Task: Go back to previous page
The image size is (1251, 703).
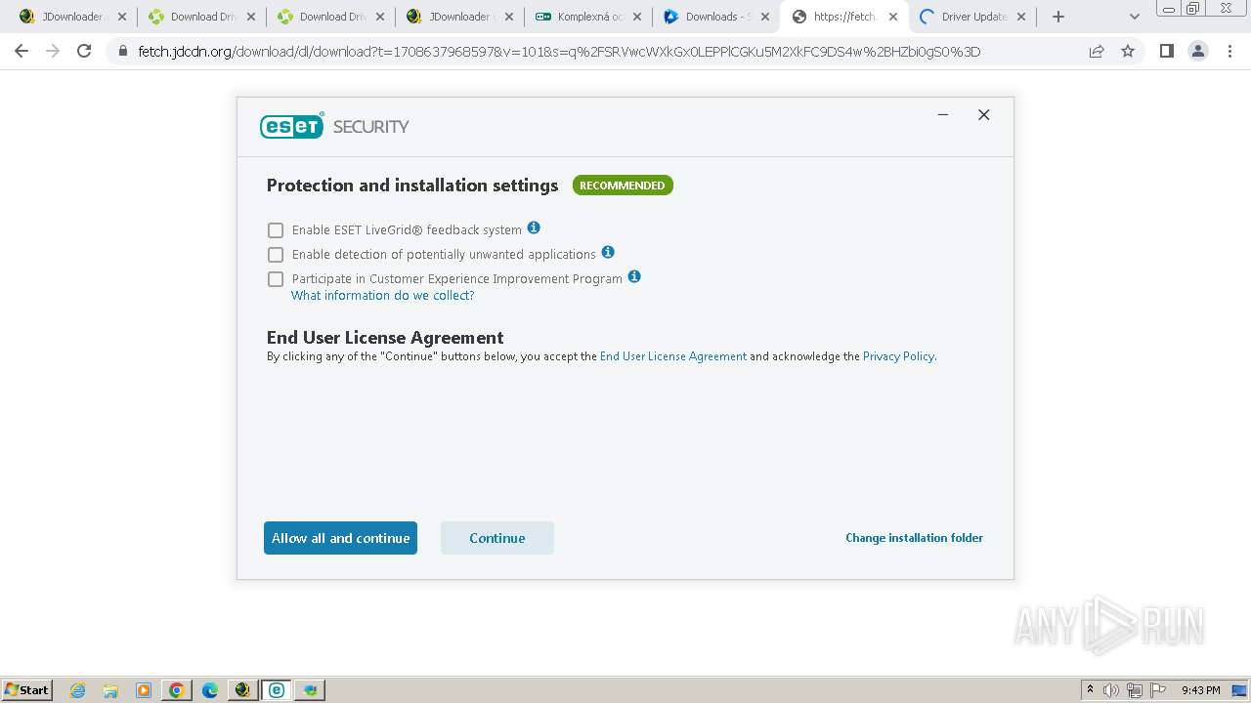Action: pyautogui.click(x=22, y=52)
